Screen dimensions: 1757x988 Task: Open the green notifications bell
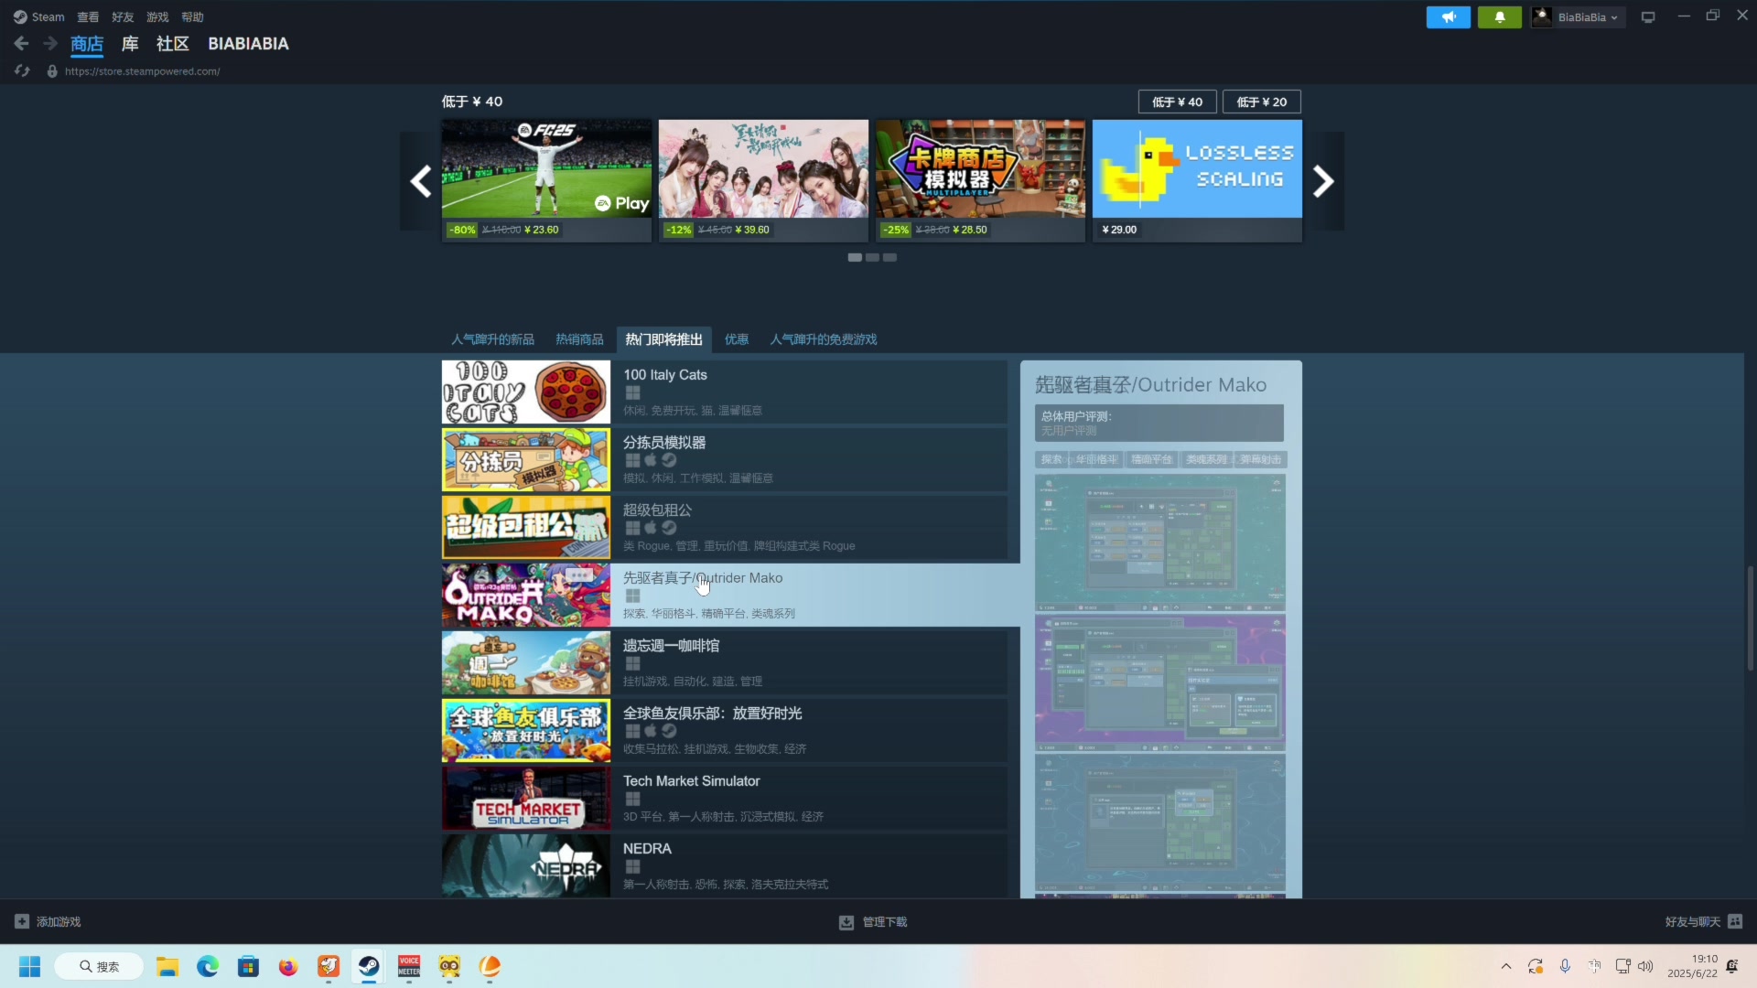(x=1499, y=17)
